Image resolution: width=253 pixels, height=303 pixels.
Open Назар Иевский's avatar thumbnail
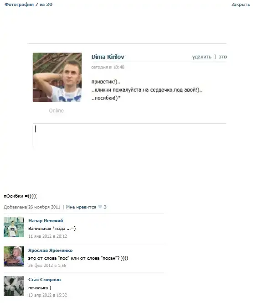point(14,227)
